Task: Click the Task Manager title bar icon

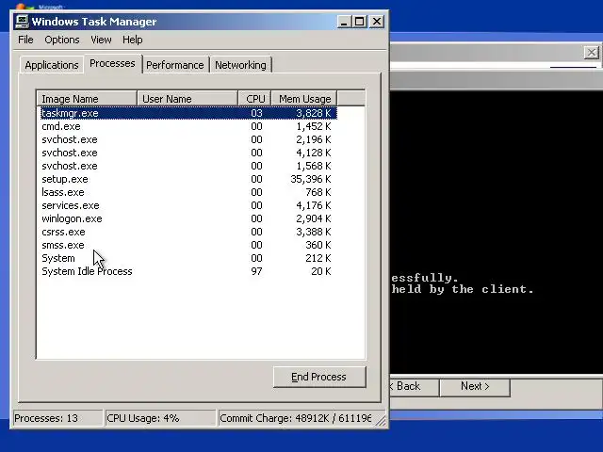Action: 22,21
